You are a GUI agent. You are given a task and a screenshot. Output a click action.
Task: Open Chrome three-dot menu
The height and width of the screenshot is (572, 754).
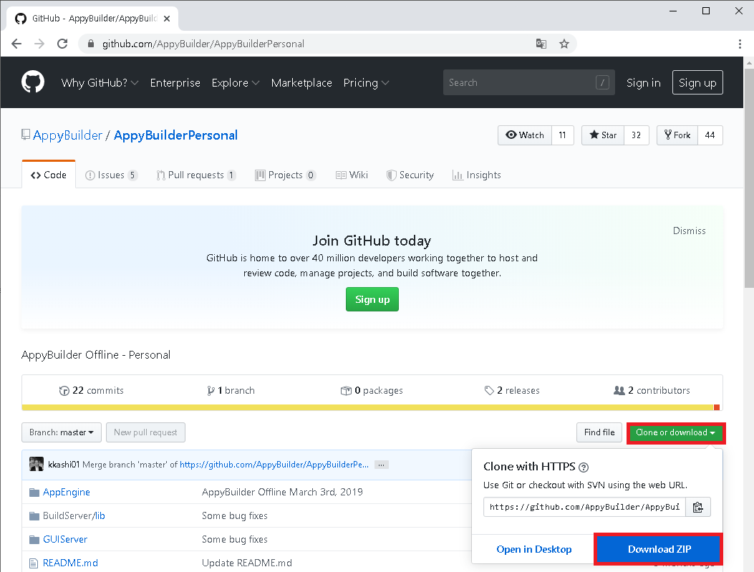(740, 44)
